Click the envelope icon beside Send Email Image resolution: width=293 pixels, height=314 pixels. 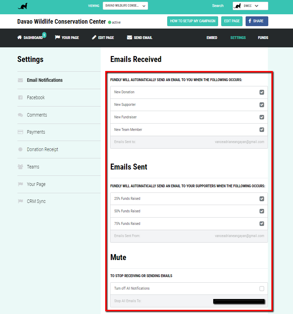point(130,38)
